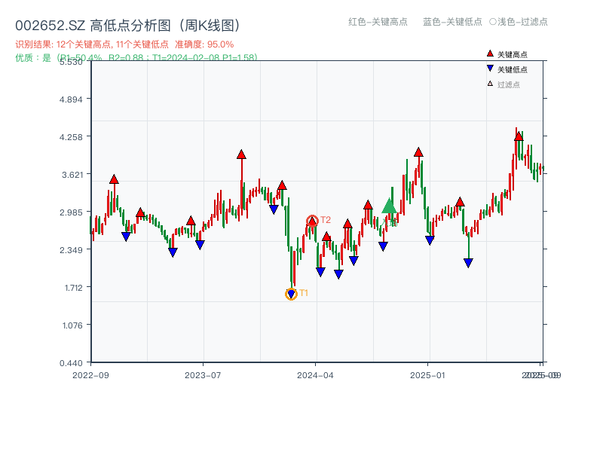Viewport: 603px width, 452px height.
Task: Select the lowest blue triangle near 2025-01
Action: point(467,262)
